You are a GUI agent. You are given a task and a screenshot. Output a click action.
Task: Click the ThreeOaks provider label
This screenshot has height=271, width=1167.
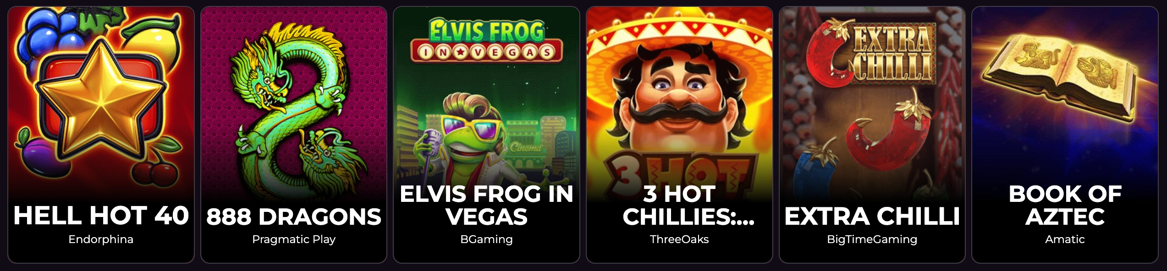pyautogui.click(x=679, y=239)
